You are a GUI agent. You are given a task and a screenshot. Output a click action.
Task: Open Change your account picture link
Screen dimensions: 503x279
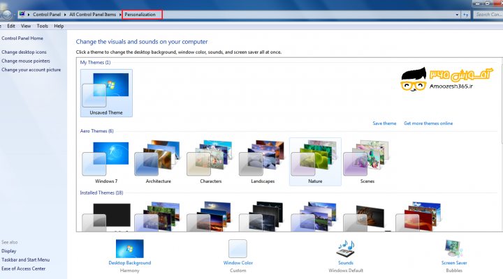31,70
